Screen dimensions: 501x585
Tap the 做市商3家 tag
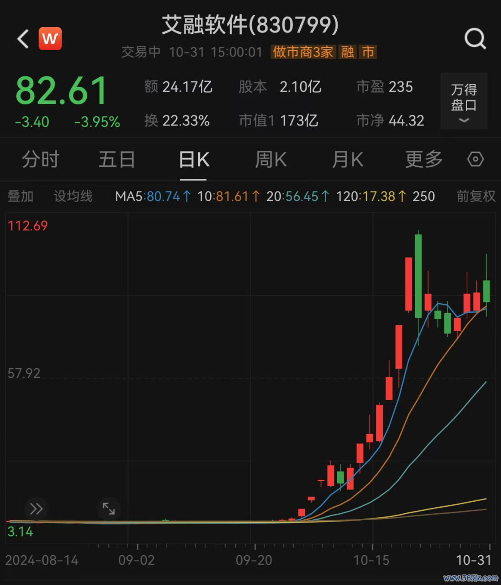click(x=303, y=52)
